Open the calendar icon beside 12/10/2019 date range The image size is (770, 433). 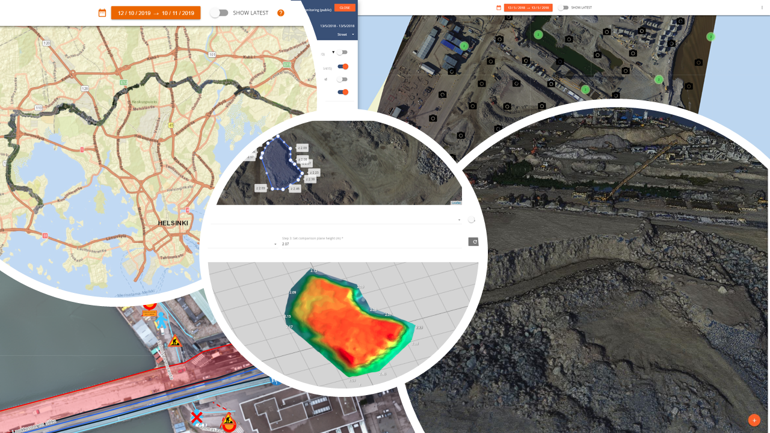pos(102,13)
